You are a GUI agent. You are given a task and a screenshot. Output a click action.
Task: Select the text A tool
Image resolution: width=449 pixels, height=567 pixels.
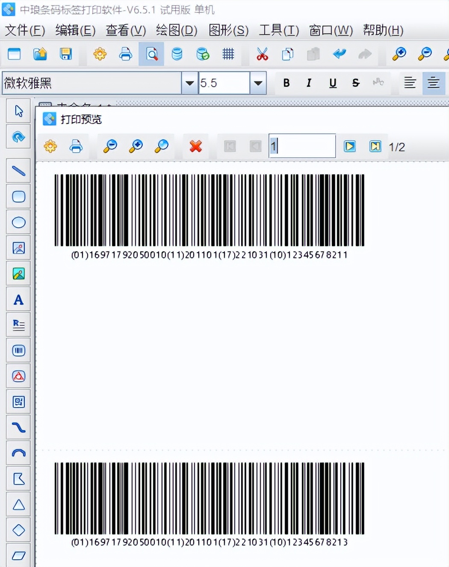click(18, 299)
